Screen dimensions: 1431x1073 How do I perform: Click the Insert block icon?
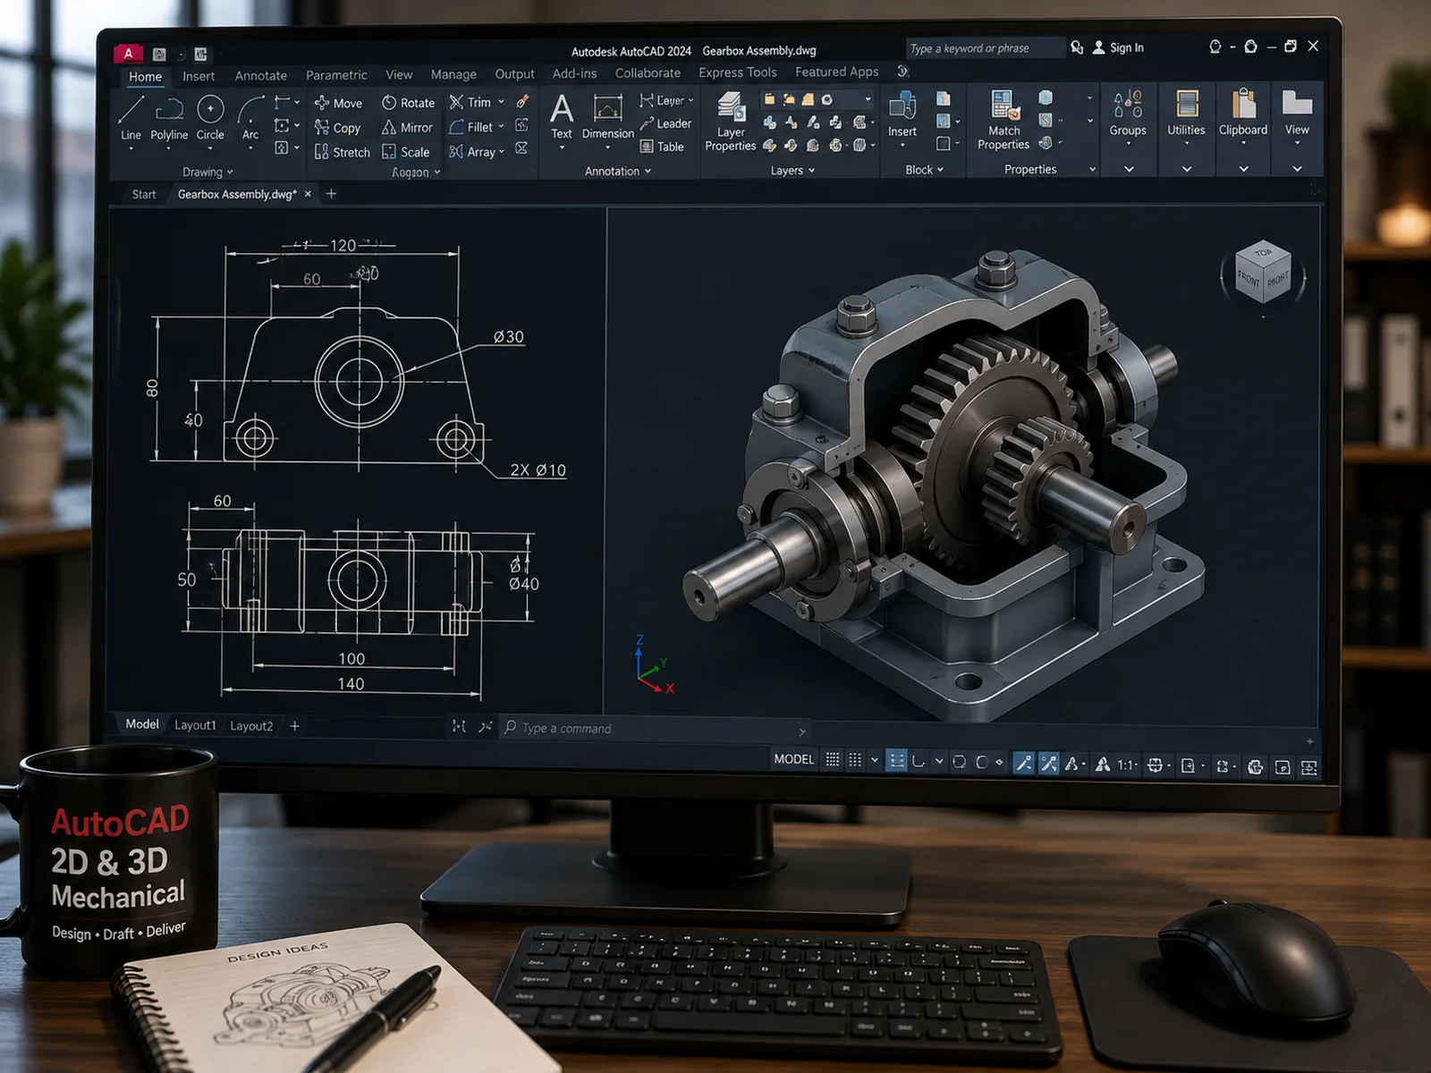click(902, 114)
